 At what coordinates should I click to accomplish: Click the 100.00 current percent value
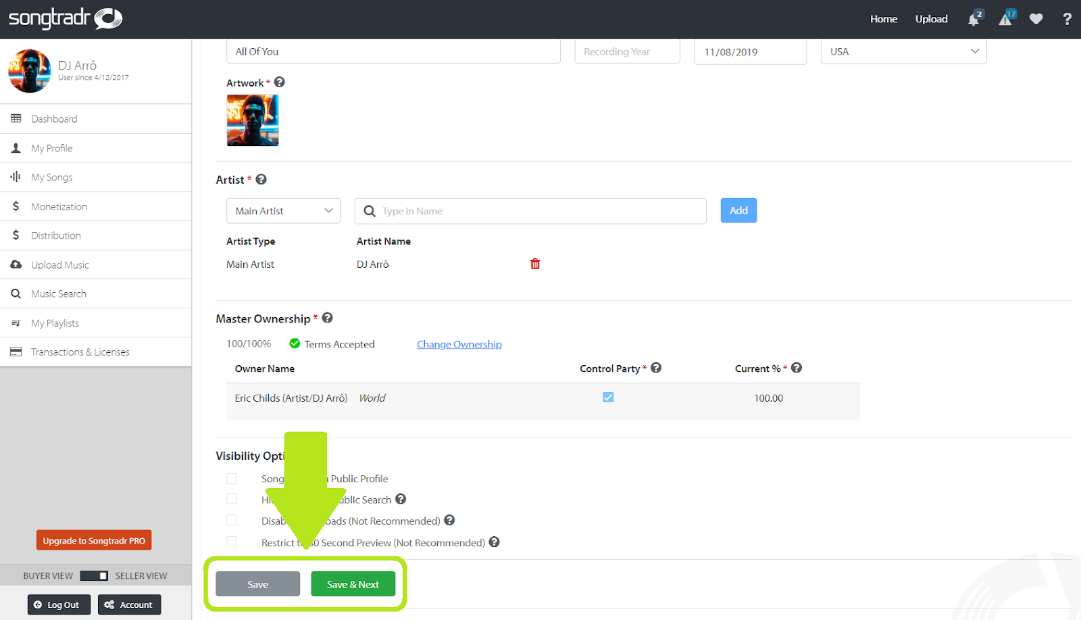tap(769, 398)
